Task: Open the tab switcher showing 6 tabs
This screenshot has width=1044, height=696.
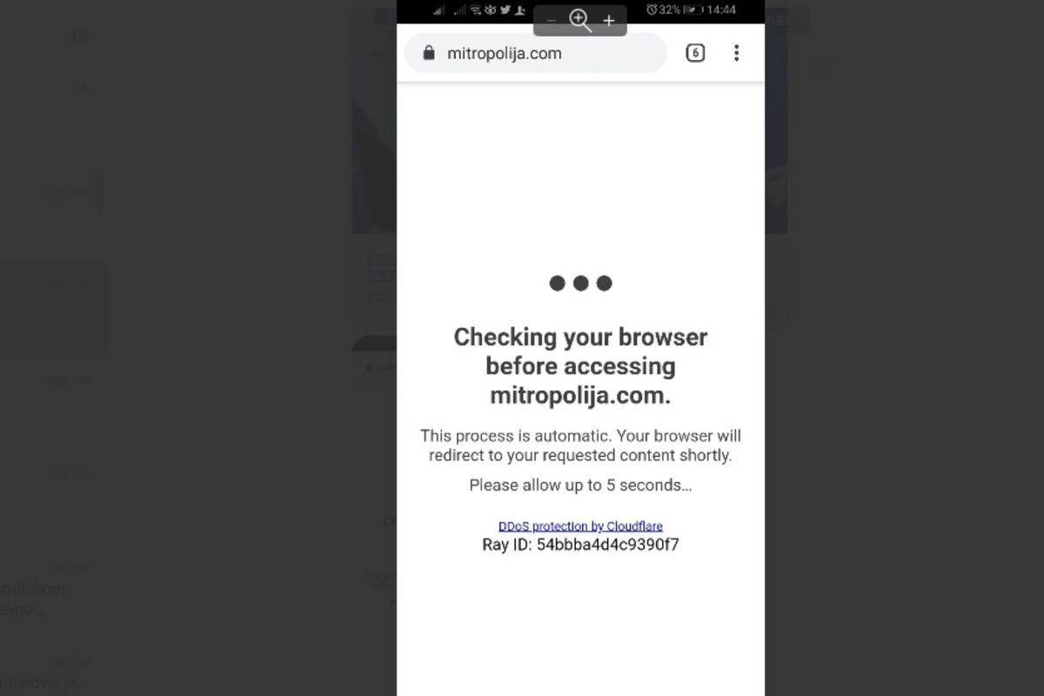Action: 695,53
